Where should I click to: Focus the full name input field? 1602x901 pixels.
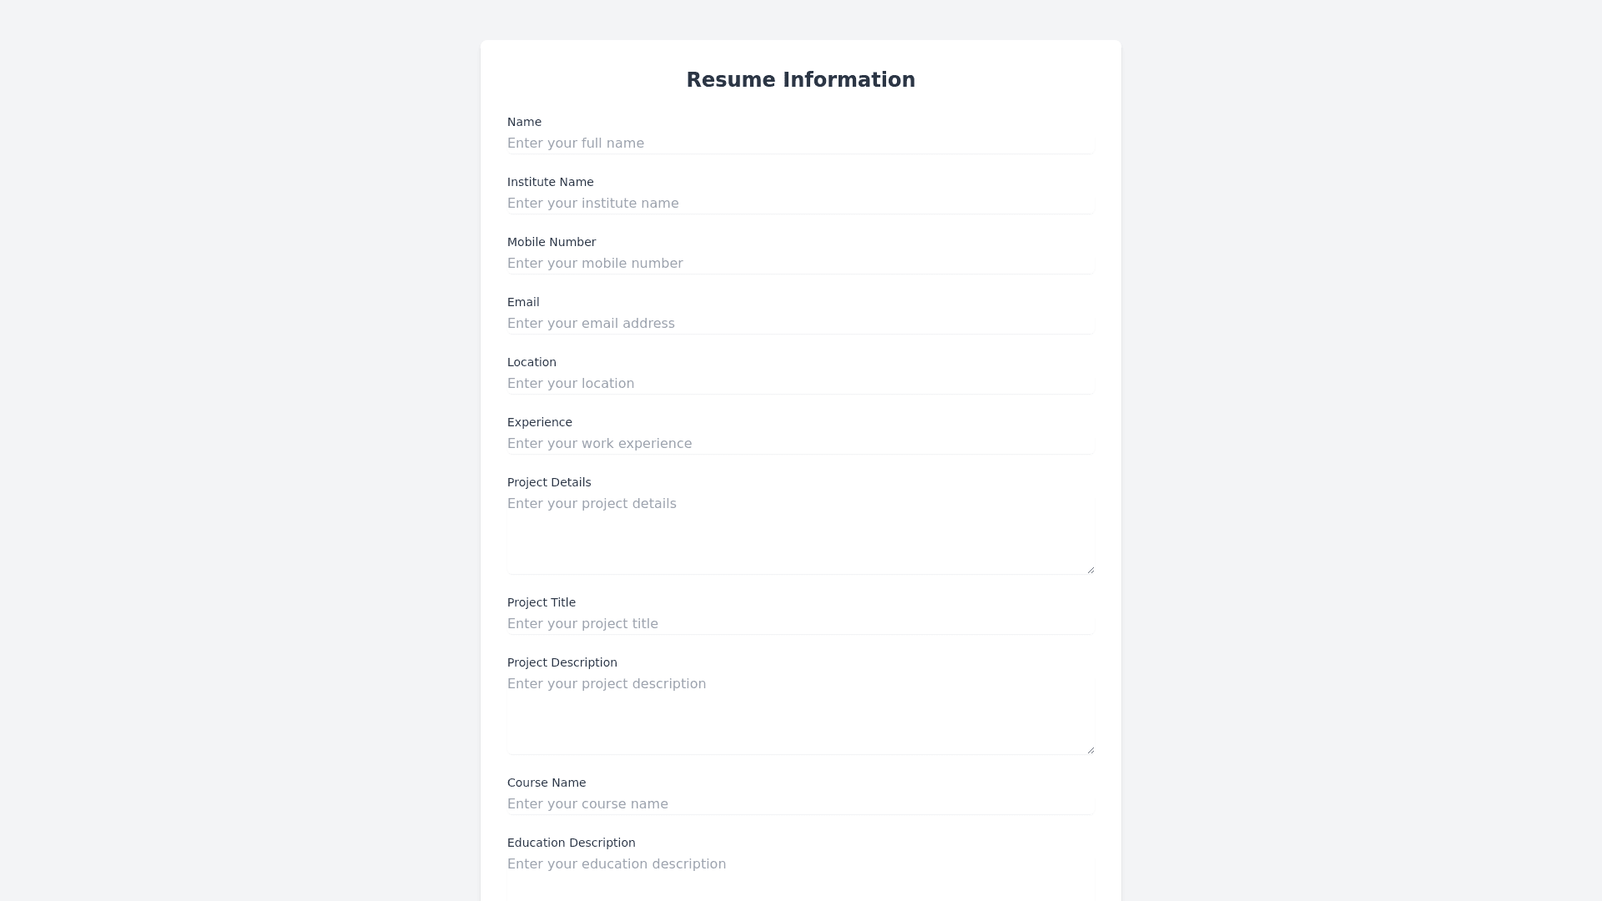[x=800, y=143]
